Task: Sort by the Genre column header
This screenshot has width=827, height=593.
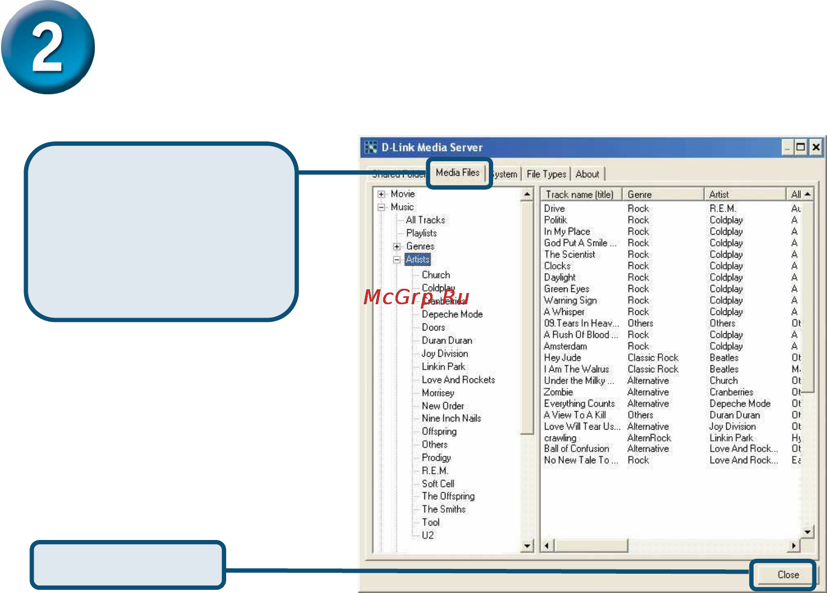Action: (x=663, y=194)
